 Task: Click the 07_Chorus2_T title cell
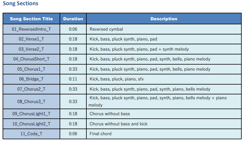click(31, 89)
